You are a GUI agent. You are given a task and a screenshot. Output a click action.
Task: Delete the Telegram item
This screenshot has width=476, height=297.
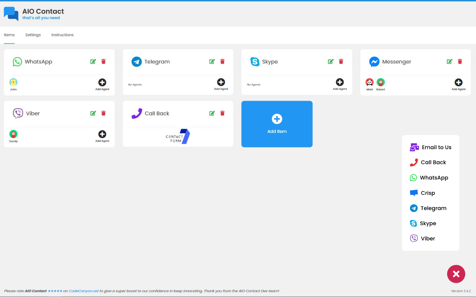[222, 61]
